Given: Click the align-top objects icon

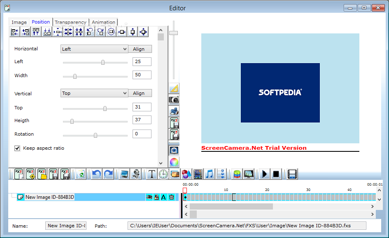Looking at the screenshot, I should (x=36, y=32).
